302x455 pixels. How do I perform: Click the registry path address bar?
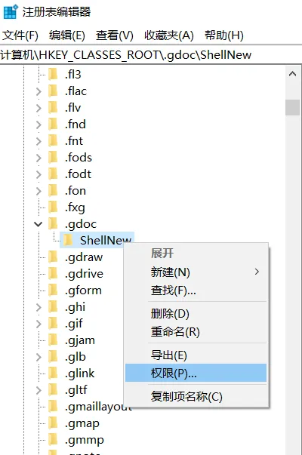click(x=151, y=55)
